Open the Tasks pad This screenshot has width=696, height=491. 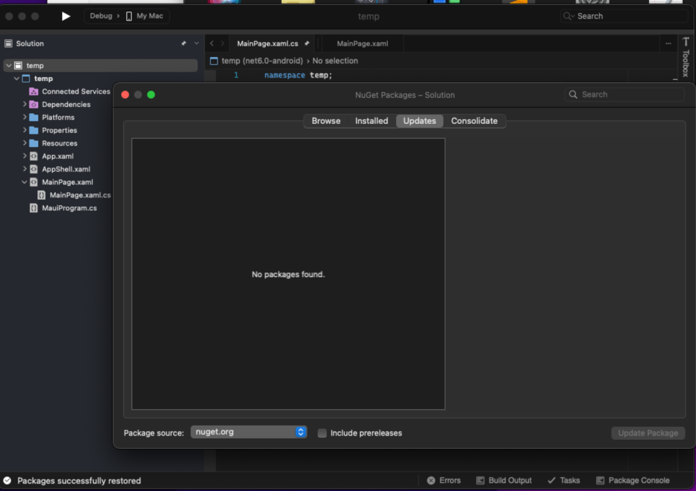click(564, 480)
